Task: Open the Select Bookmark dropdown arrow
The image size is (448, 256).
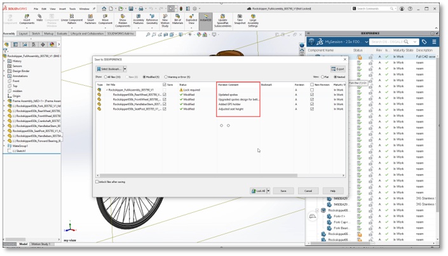Action: click(125, 69)
